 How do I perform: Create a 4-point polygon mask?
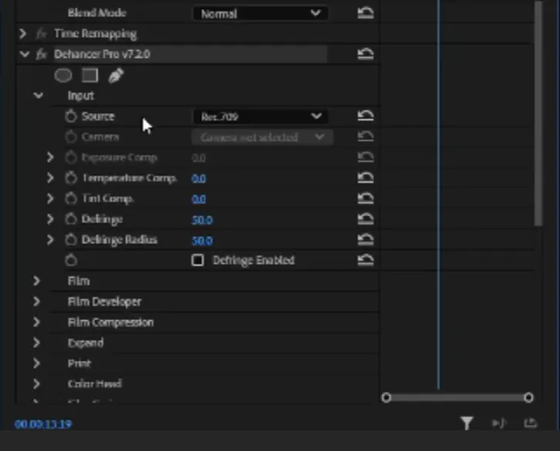(x=89, y=75)
